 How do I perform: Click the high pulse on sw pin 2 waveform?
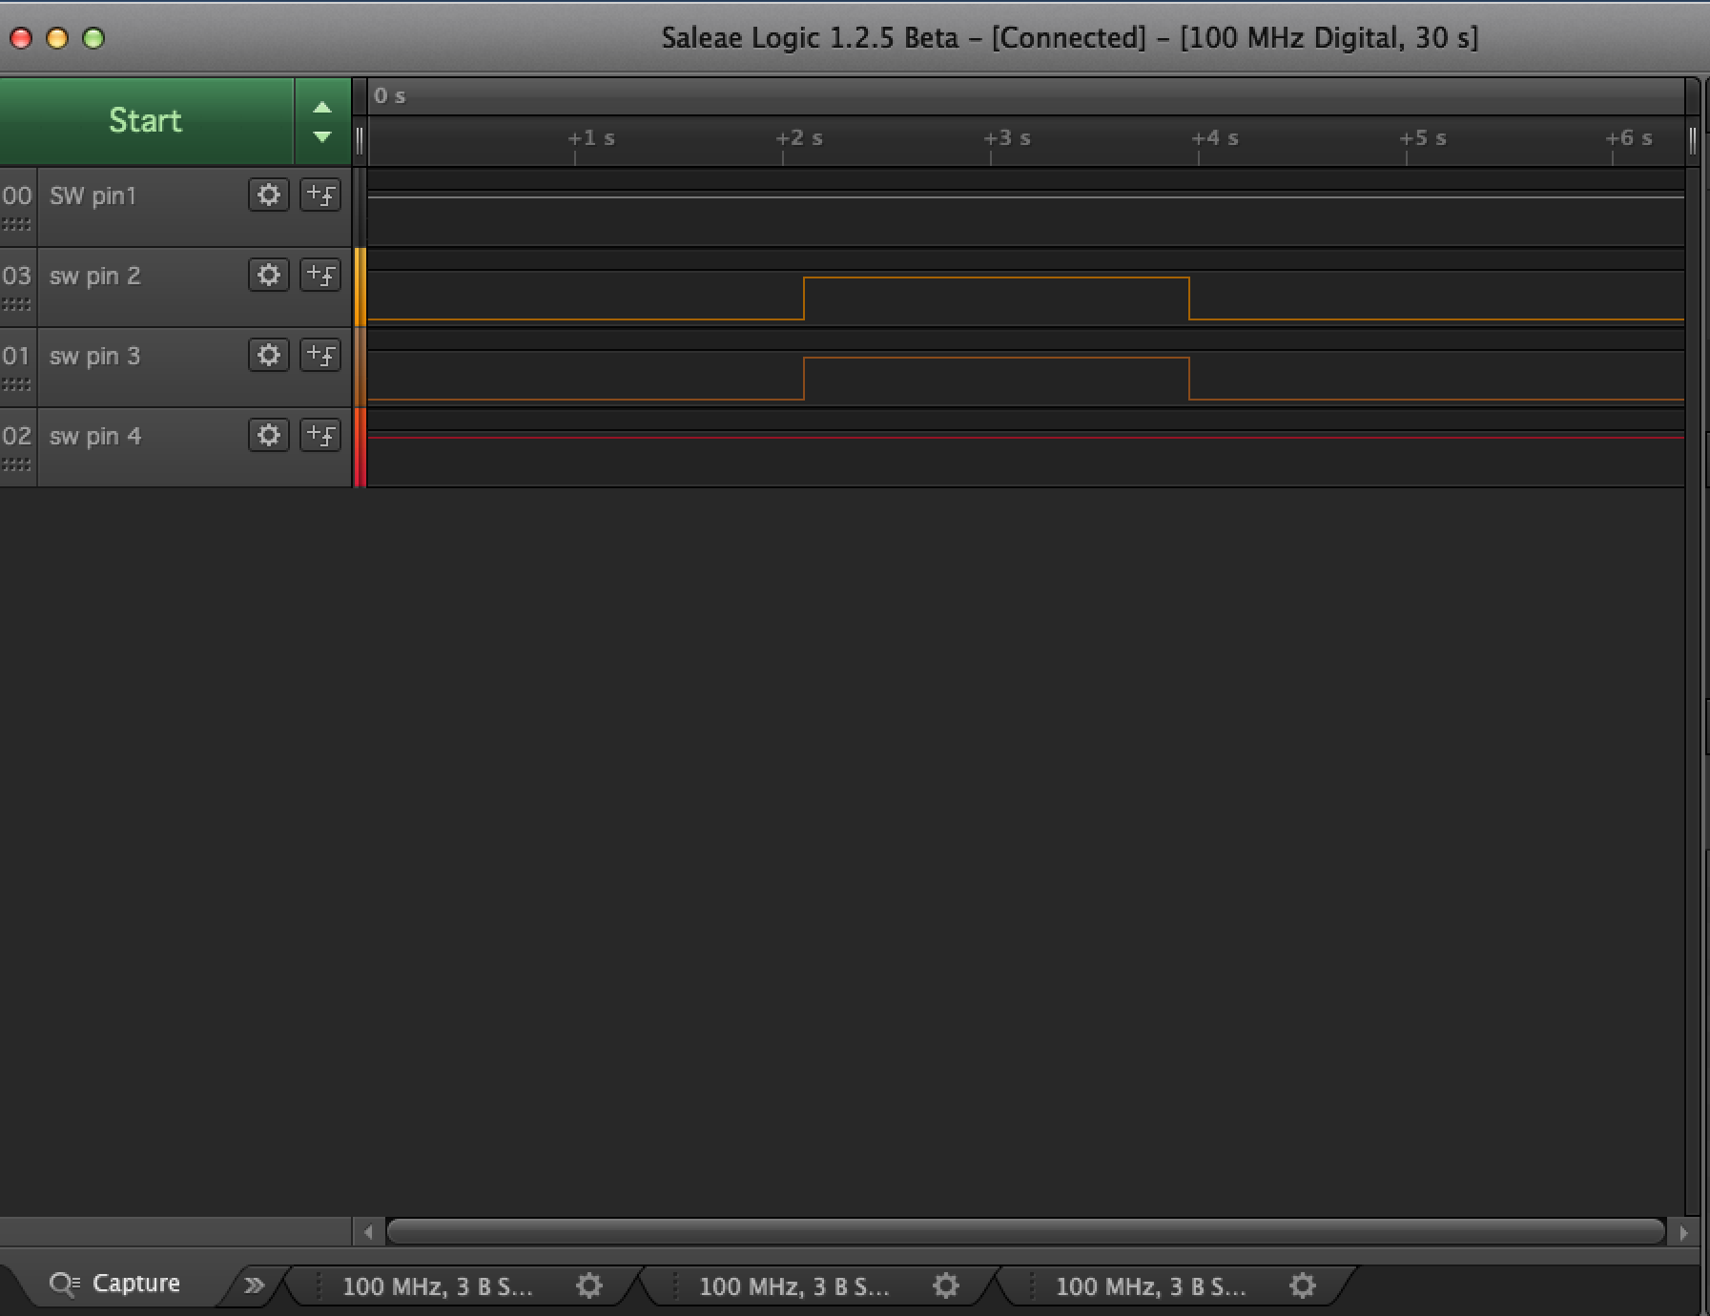click(x=997, y=298)
